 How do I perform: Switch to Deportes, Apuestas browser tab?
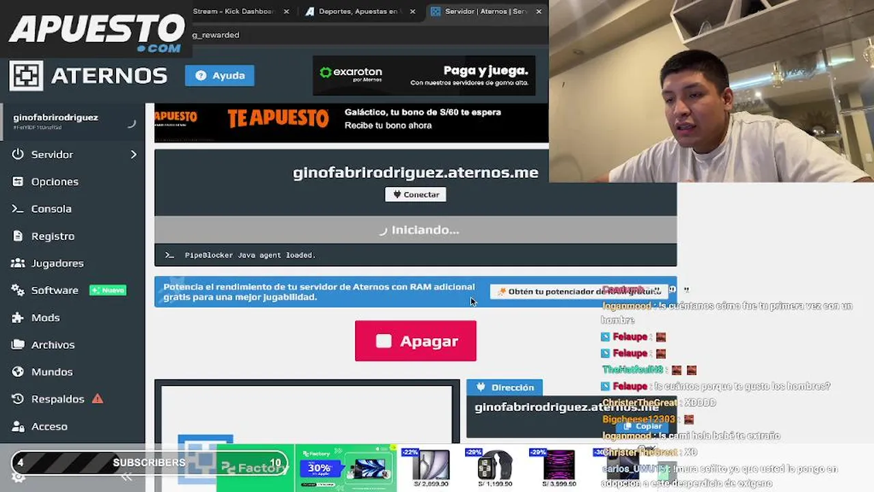358,12
